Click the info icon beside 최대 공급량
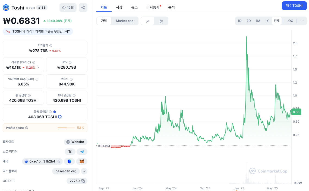Image resolution: width=309 pixels, height=191 pixels. click(74, 95)
